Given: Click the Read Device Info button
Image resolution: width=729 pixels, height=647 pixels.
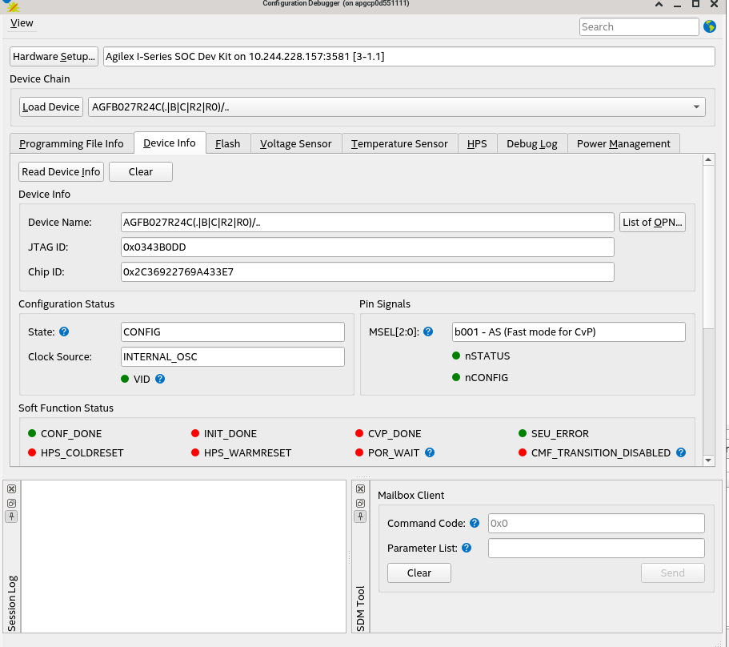Looking at the screenshot, I should click(x=61, y=171).
